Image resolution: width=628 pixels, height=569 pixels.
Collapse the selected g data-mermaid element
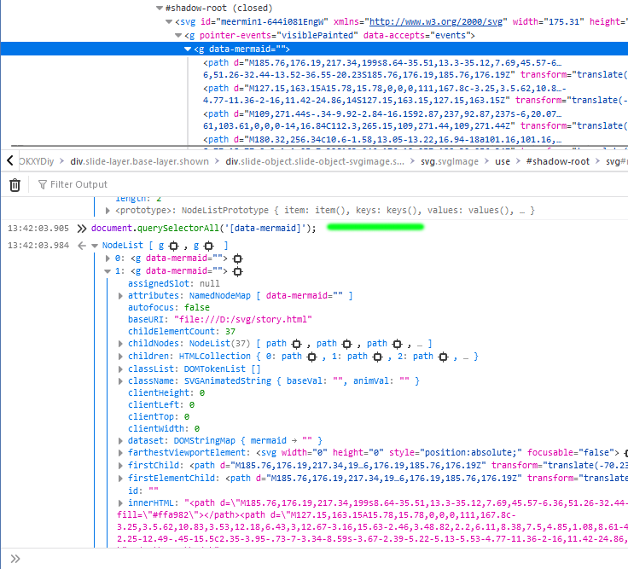click(x=188, y=49)
